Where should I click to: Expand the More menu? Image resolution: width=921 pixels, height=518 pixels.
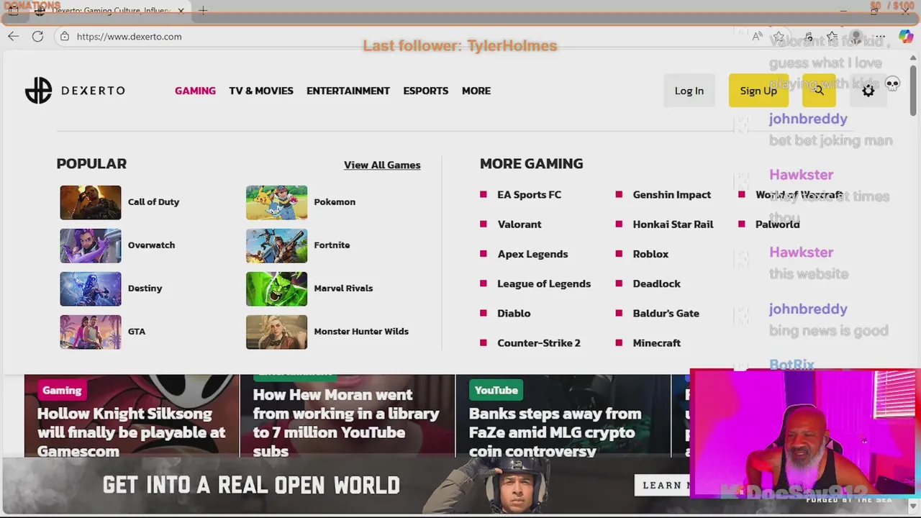pyautogui.click(x=476, y=91)
